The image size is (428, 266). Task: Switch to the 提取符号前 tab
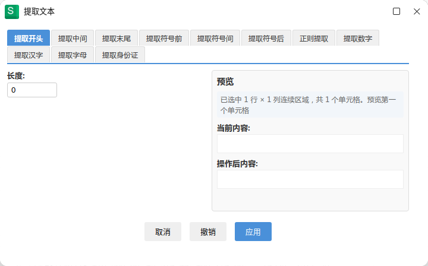tap(164, 38)
